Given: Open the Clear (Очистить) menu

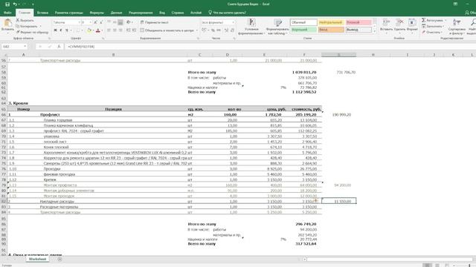Looking at the screenshot, I should pyautogui.click(x=431, y=32).
